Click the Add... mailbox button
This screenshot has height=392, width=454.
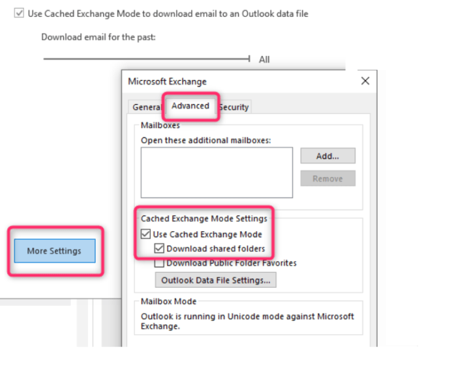pos(327,156)
